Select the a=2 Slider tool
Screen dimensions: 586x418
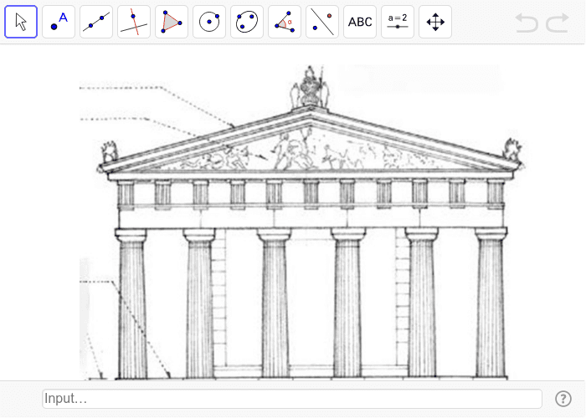(x=398, y=22)
